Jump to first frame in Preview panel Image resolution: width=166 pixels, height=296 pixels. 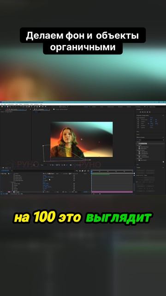point(140,112)
